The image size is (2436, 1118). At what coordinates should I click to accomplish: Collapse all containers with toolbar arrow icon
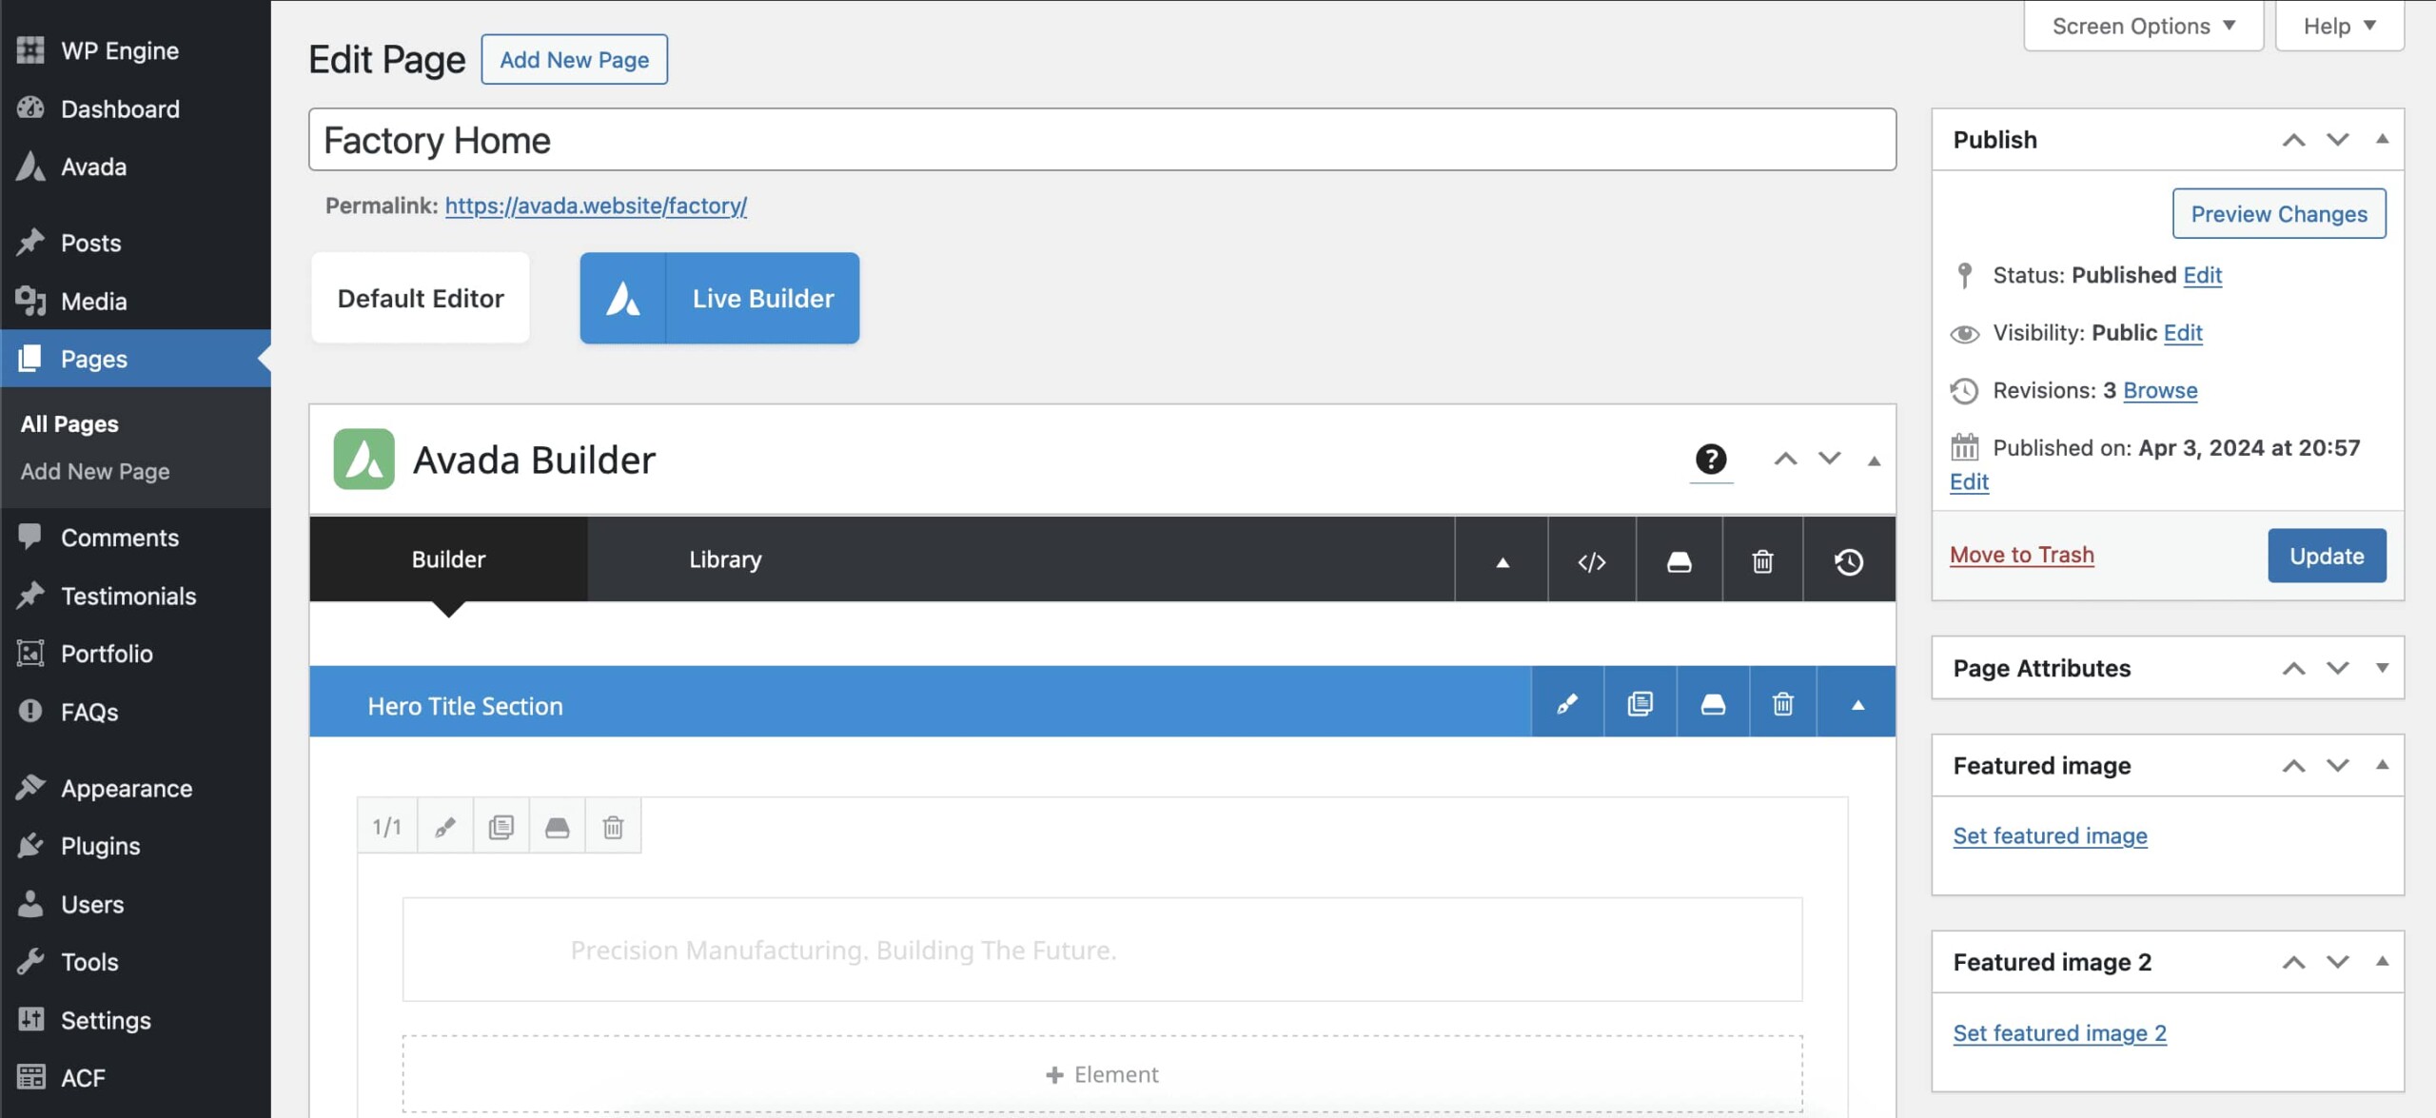click(1503, 560)
